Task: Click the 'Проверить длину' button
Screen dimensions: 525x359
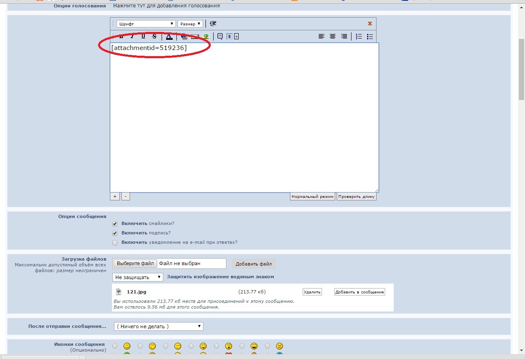Action: [x=357, y=197]
